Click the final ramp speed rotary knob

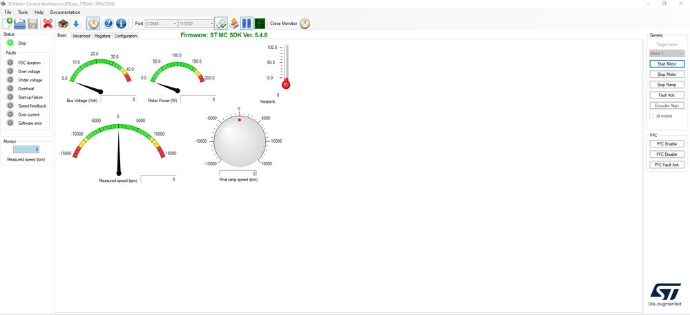240,141
